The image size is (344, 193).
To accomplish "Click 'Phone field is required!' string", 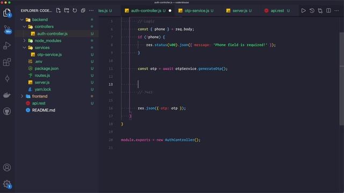I will 240,45.
